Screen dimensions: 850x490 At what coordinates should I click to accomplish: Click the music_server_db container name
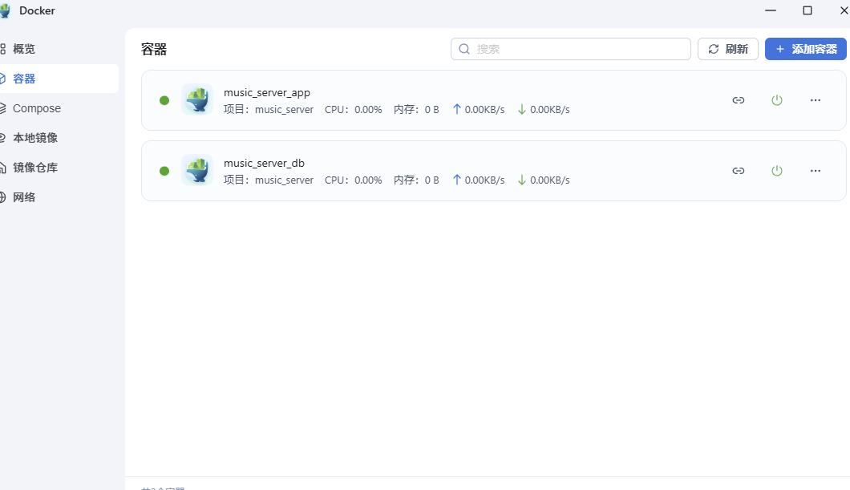(x=264, y=163)
